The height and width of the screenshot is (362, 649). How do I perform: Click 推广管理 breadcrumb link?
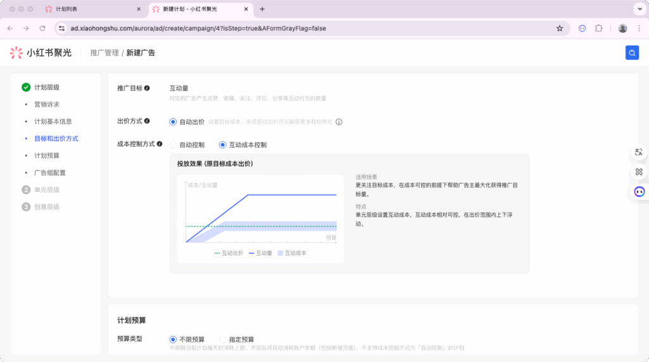[105, 53]
